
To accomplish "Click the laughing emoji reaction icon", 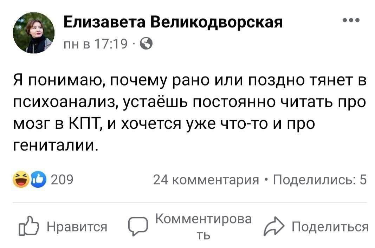I will click(21, 180).
